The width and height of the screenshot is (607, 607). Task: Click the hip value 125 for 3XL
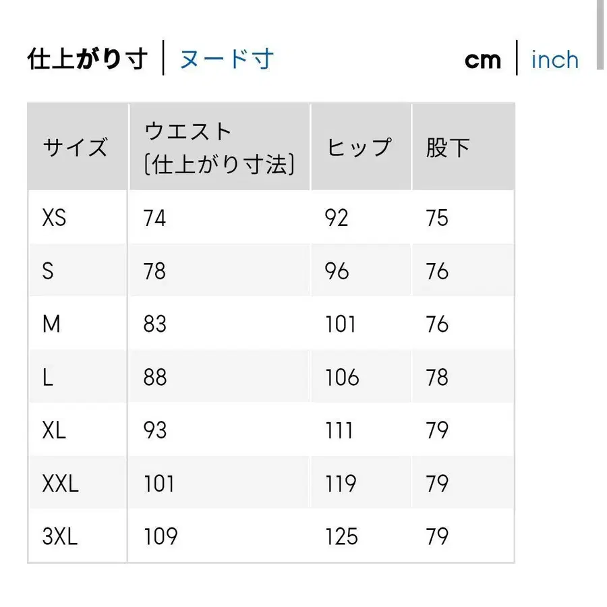(x=343, y=536)
